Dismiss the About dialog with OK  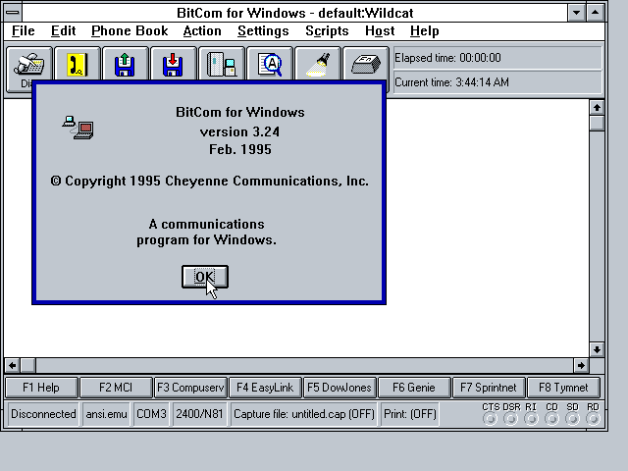coord(205,277)
